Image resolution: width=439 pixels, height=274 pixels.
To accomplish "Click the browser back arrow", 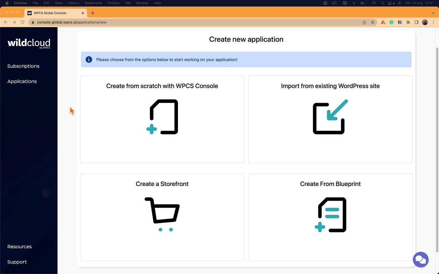I will click(6, 22).
